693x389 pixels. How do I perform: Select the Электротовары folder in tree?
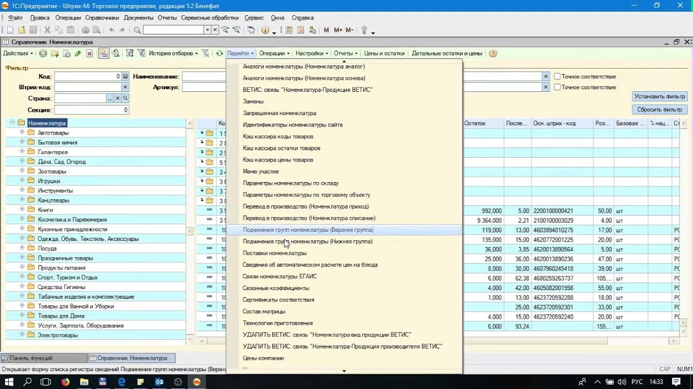pos(57,335)
